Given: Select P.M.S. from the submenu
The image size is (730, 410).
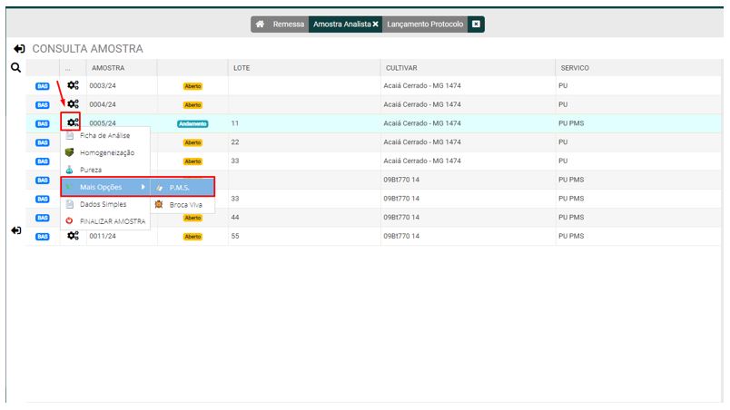Looking at the screenshot, I should coord(182,187).
